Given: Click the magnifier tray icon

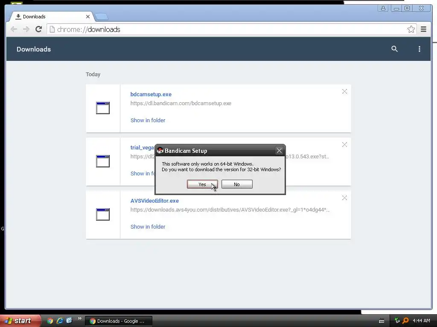Looking at the screenshot, I should 405,321.
